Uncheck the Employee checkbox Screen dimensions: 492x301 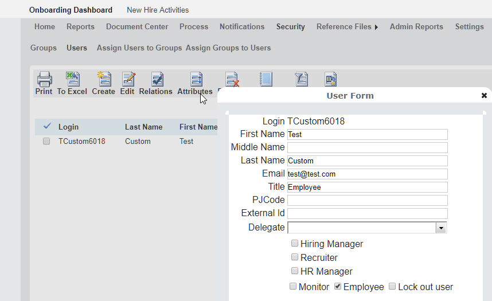(338, 286)
